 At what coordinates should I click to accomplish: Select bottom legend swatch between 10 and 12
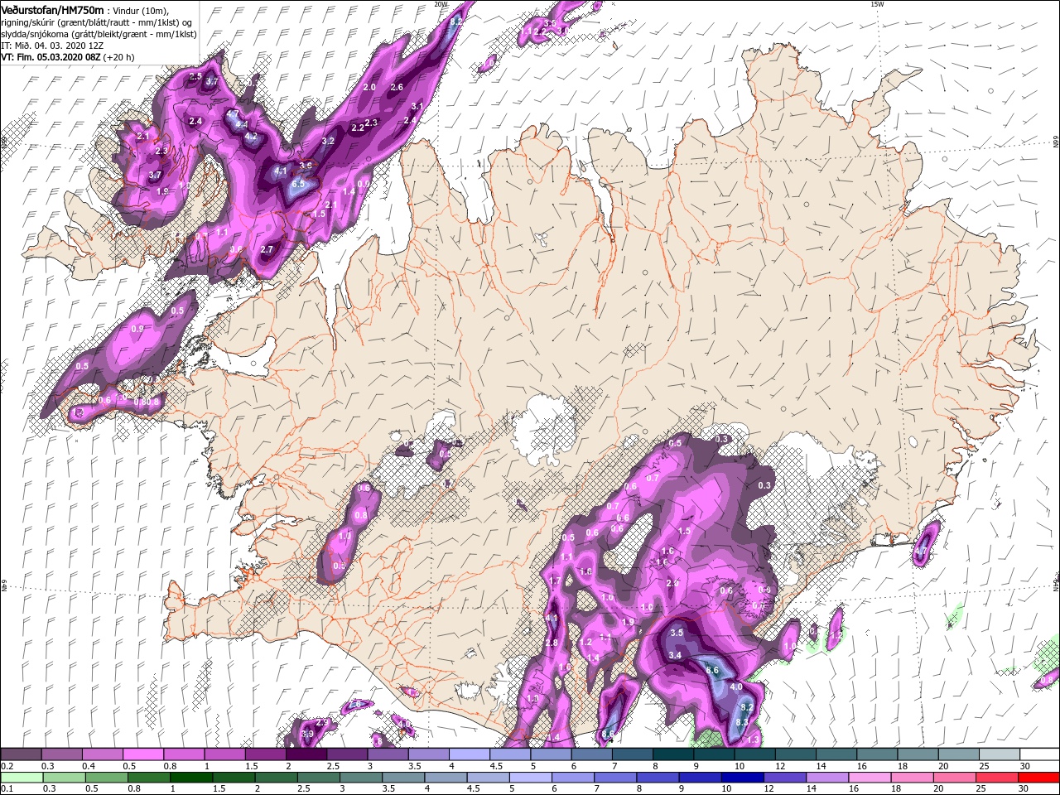tap(742, 778)
